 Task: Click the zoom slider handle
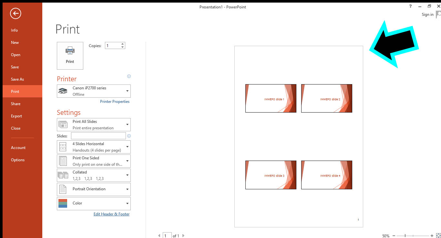click(405, 236)
